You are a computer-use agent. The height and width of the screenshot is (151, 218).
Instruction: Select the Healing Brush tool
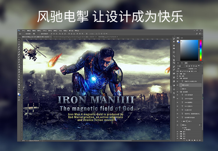19,55
